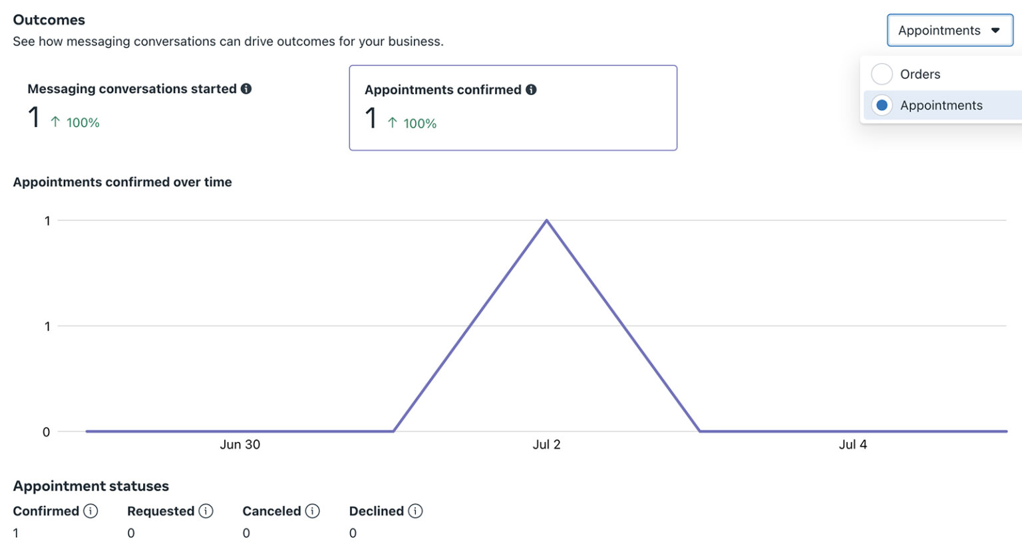Click green up arrow under Appointments confirmed
The image size is (1022, 553).
(393, 123)
